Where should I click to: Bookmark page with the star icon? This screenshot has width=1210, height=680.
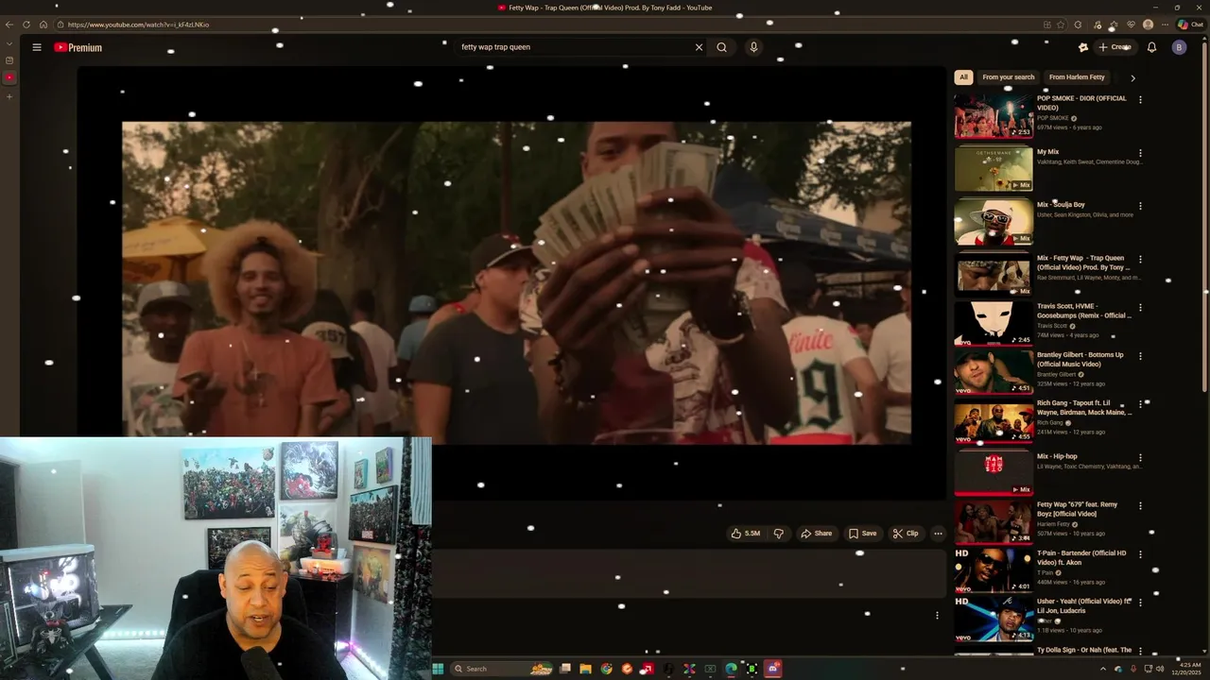(x=1061, y=25)
